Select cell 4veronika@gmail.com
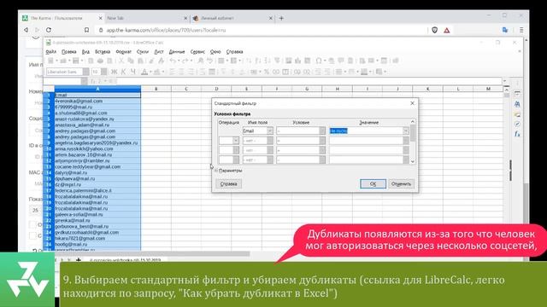The height and width of the screenshot is (307, 547). tap(97, 101)
